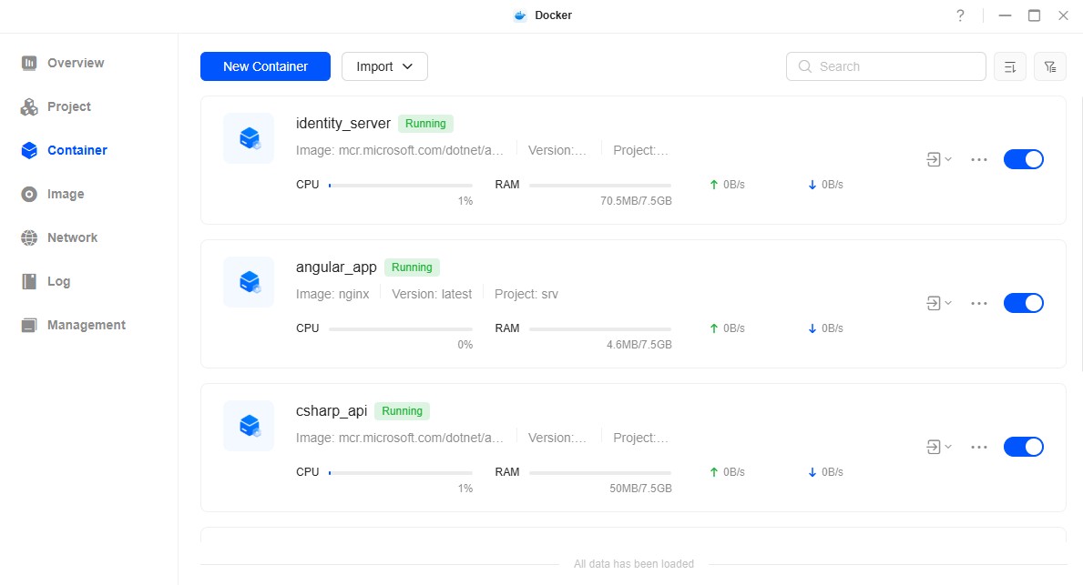1083x585 pixels.
Task: Click upload arrow for angular_app
Action: pos(713,328)
